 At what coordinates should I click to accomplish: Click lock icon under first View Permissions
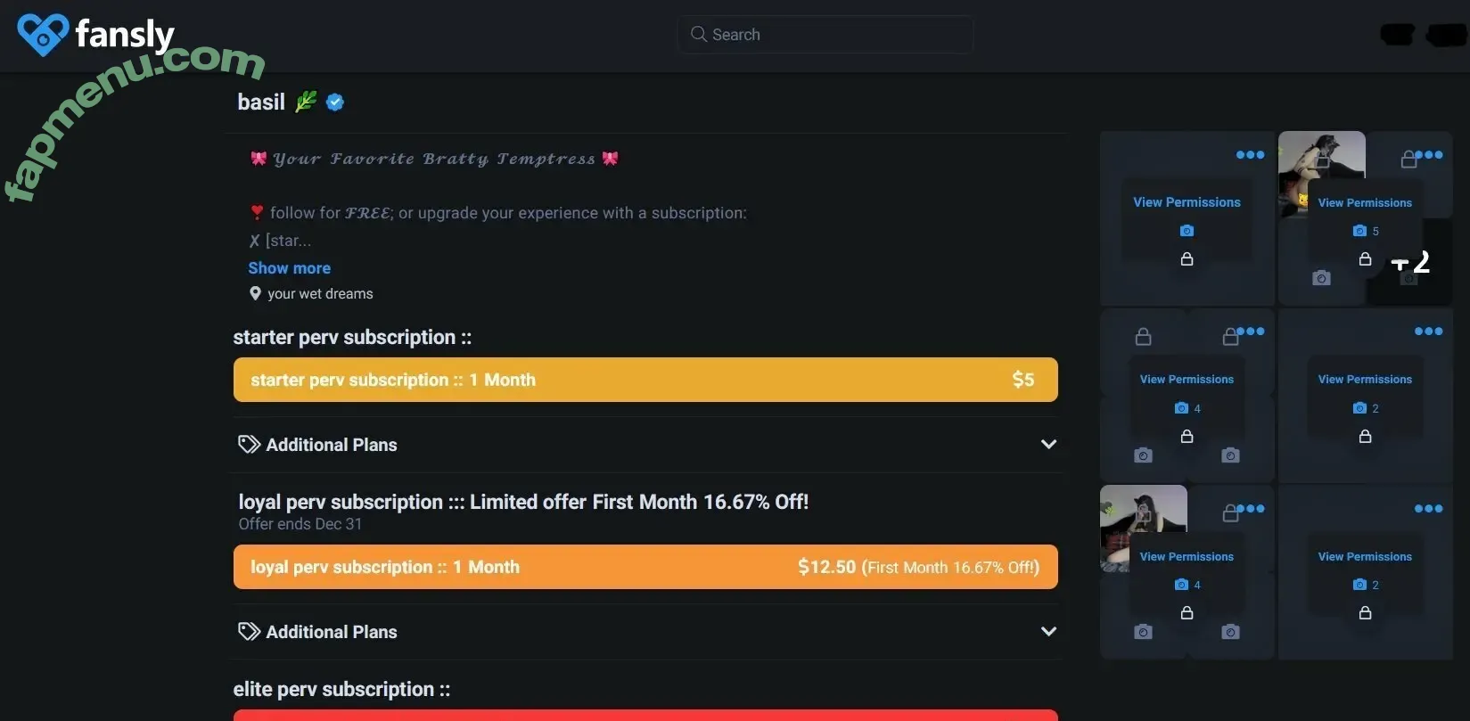(1187, 258)
